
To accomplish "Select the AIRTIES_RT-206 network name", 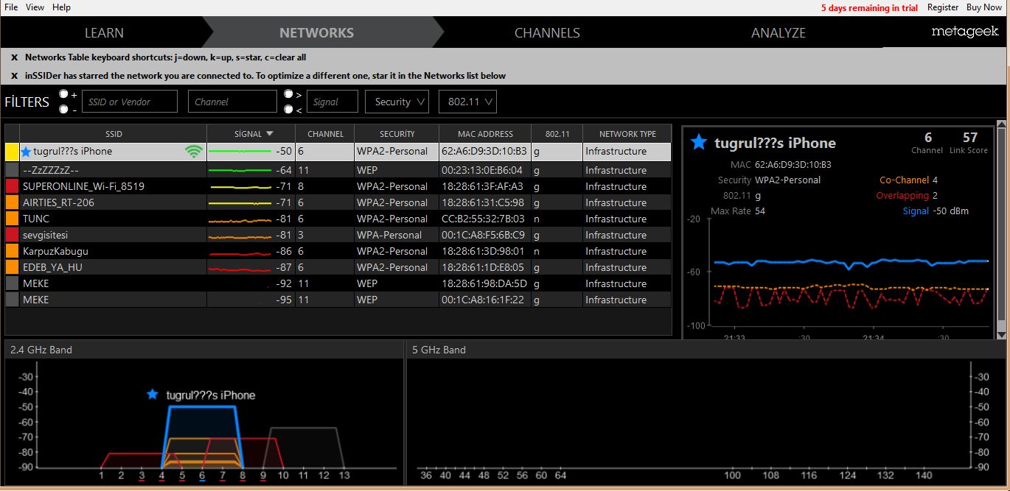I will 58,202.
